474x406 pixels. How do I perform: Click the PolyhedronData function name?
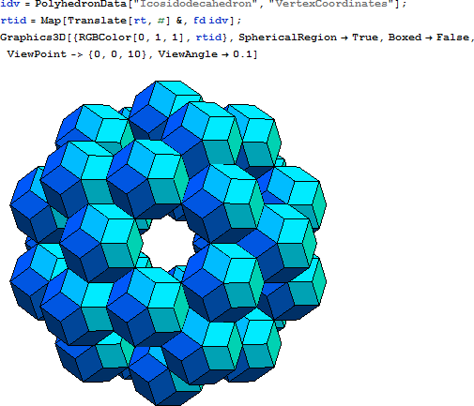pos(82,4)
